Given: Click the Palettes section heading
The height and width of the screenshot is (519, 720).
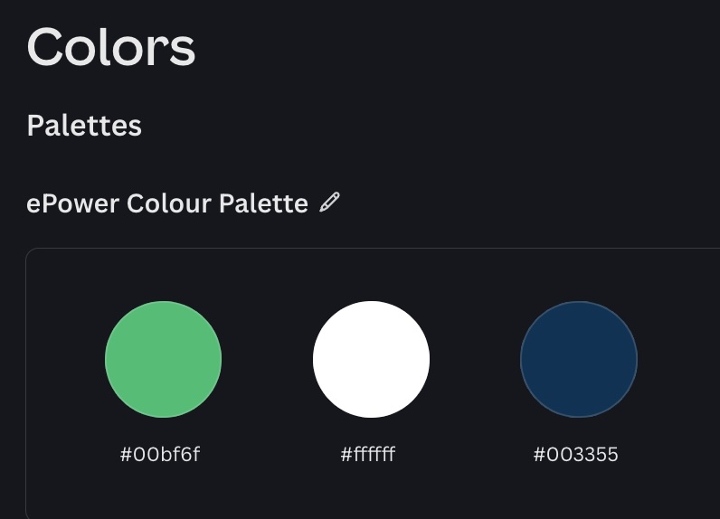Looking at the screenshot, I should point(84,126).
